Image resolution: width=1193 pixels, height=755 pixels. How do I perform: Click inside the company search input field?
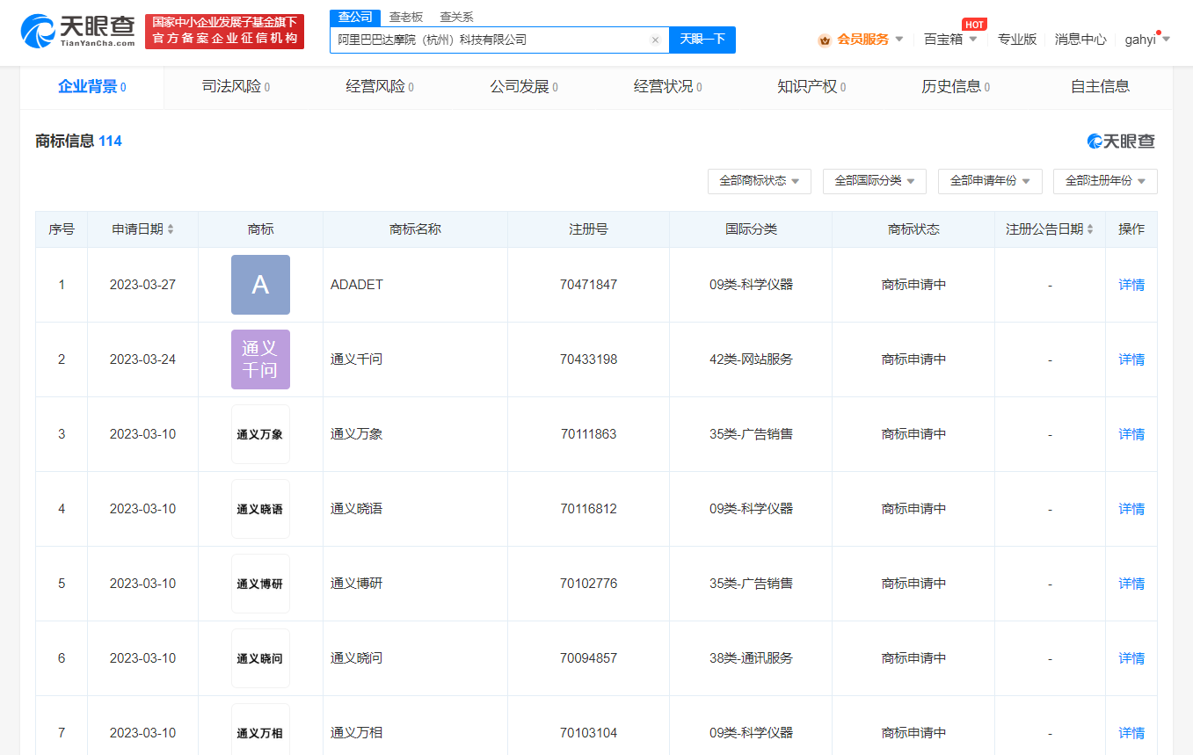[492, 40]
